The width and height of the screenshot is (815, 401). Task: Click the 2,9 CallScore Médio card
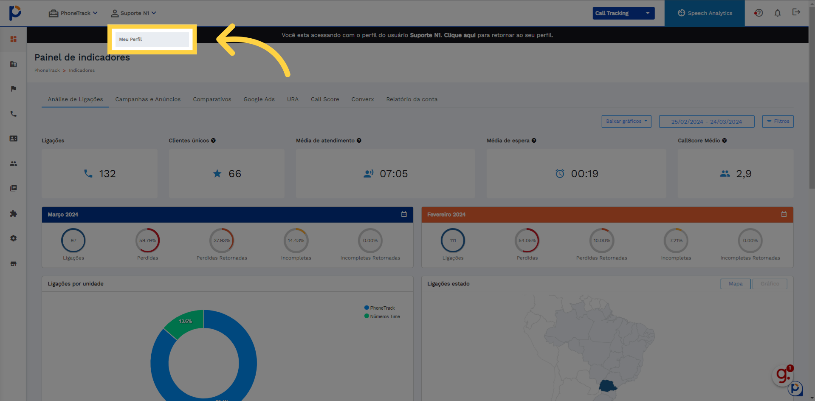tap(736, 173)
